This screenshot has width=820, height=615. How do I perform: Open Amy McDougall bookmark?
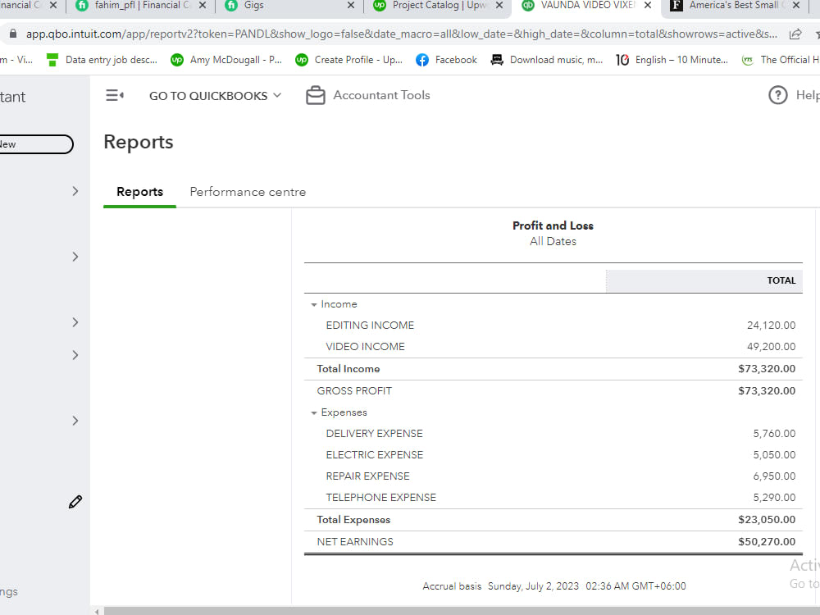(x=226, y=60)
